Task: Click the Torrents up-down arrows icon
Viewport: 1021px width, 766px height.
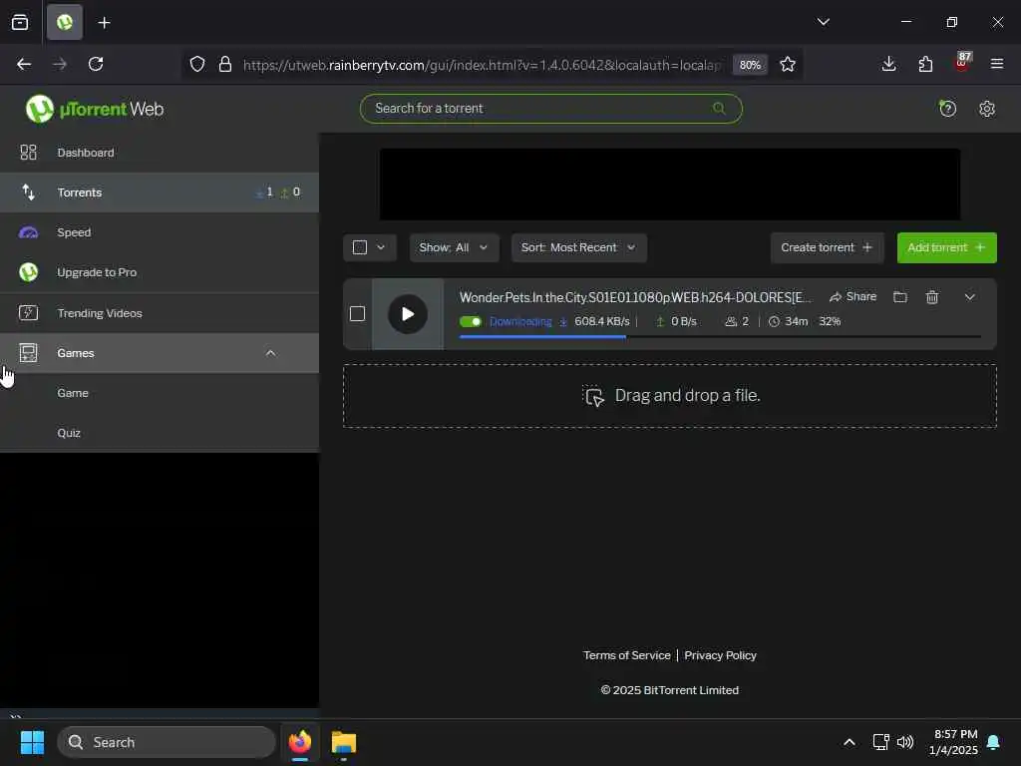Action: tap(28, 192)
